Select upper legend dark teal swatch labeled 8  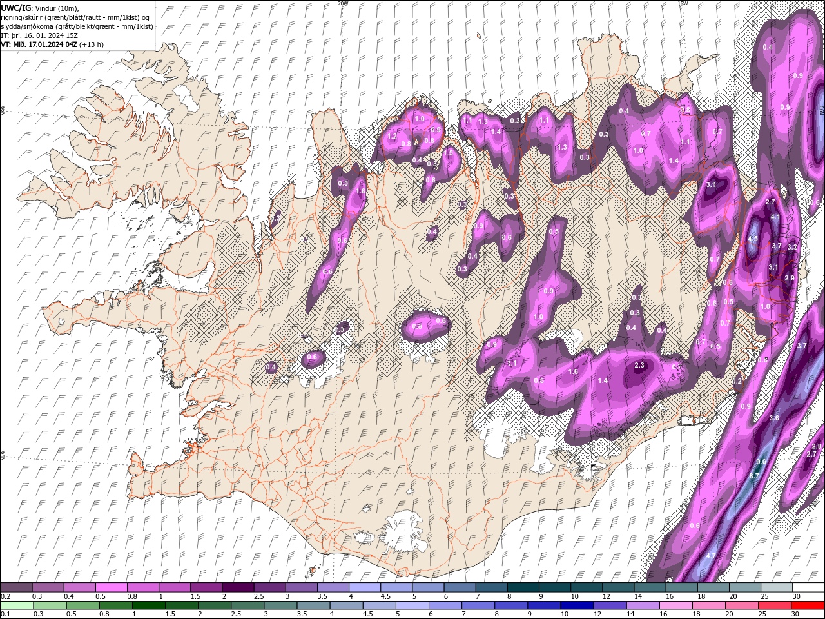tap(523, 587)
